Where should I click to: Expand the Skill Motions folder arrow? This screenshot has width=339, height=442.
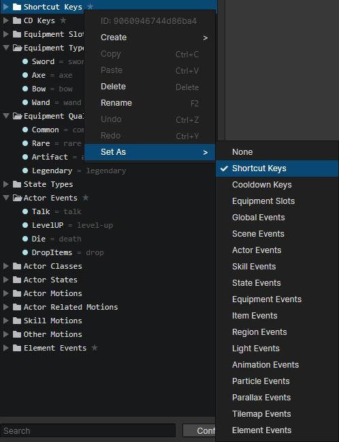pos(6,321)
